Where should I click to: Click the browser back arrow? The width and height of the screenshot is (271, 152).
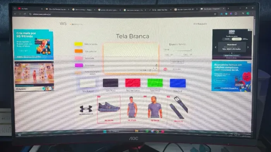pos(15,14)
